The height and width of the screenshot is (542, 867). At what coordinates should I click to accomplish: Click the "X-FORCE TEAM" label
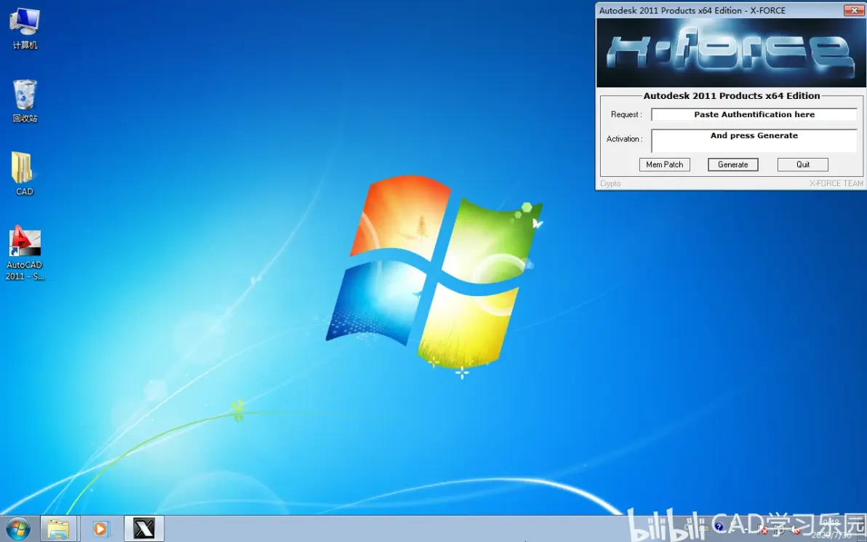click(x=836, y=183)
